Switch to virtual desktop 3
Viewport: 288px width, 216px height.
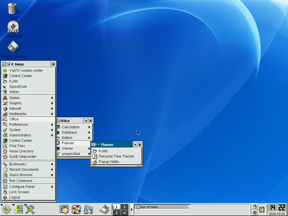(124, 207)
